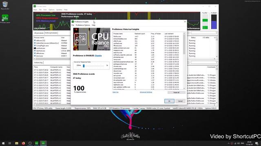The height and width of the screenshot is (146, 261).
Task: Open Help menu in ProBalance Insights
Action: click(93, 25)
